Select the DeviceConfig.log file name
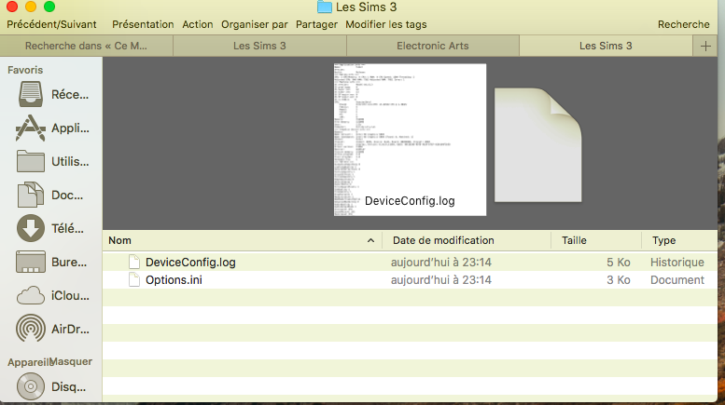The image size is (725, 405). click(x=190, y=262)
